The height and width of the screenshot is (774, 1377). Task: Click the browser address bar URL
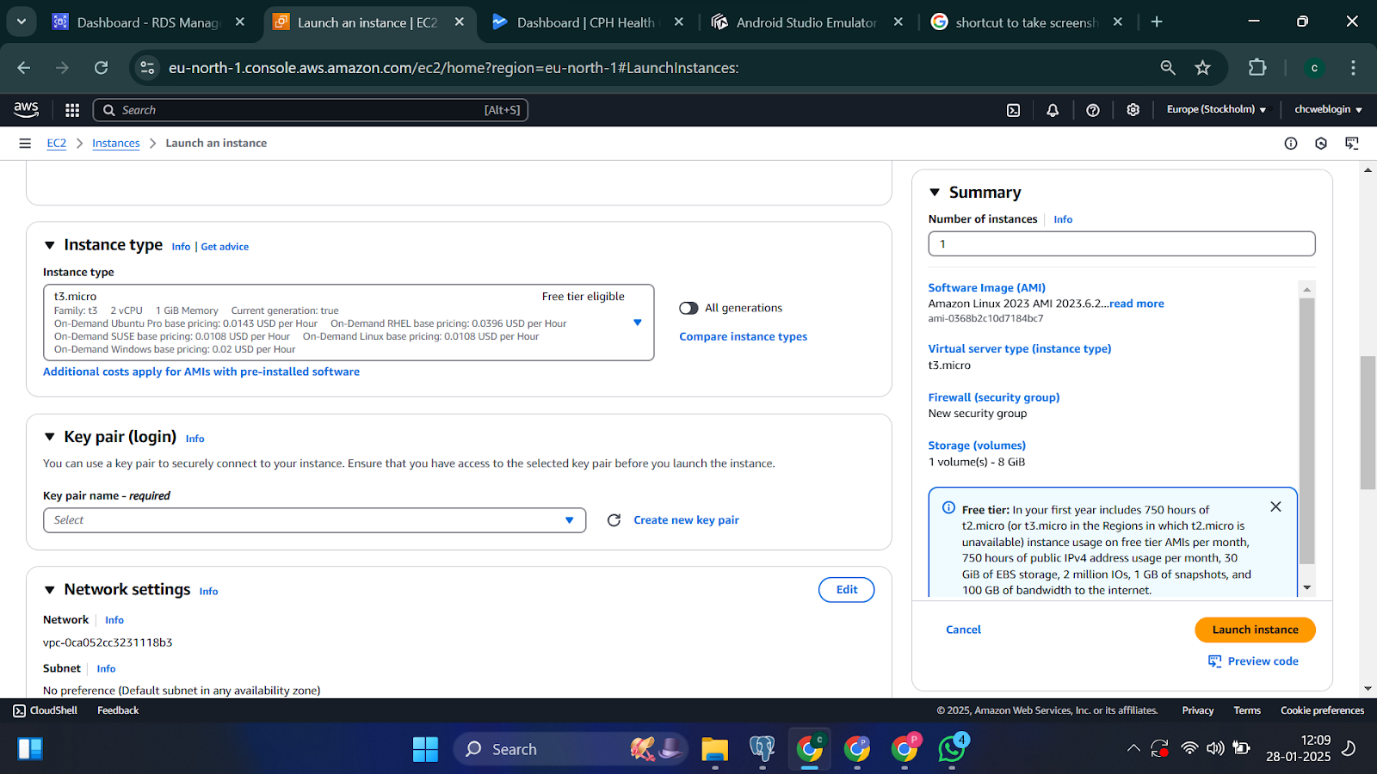(454, 68)
